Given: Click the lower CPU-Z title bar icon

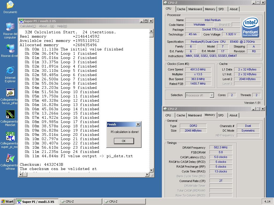Looking at the screenshot, I should pos(165,109).
